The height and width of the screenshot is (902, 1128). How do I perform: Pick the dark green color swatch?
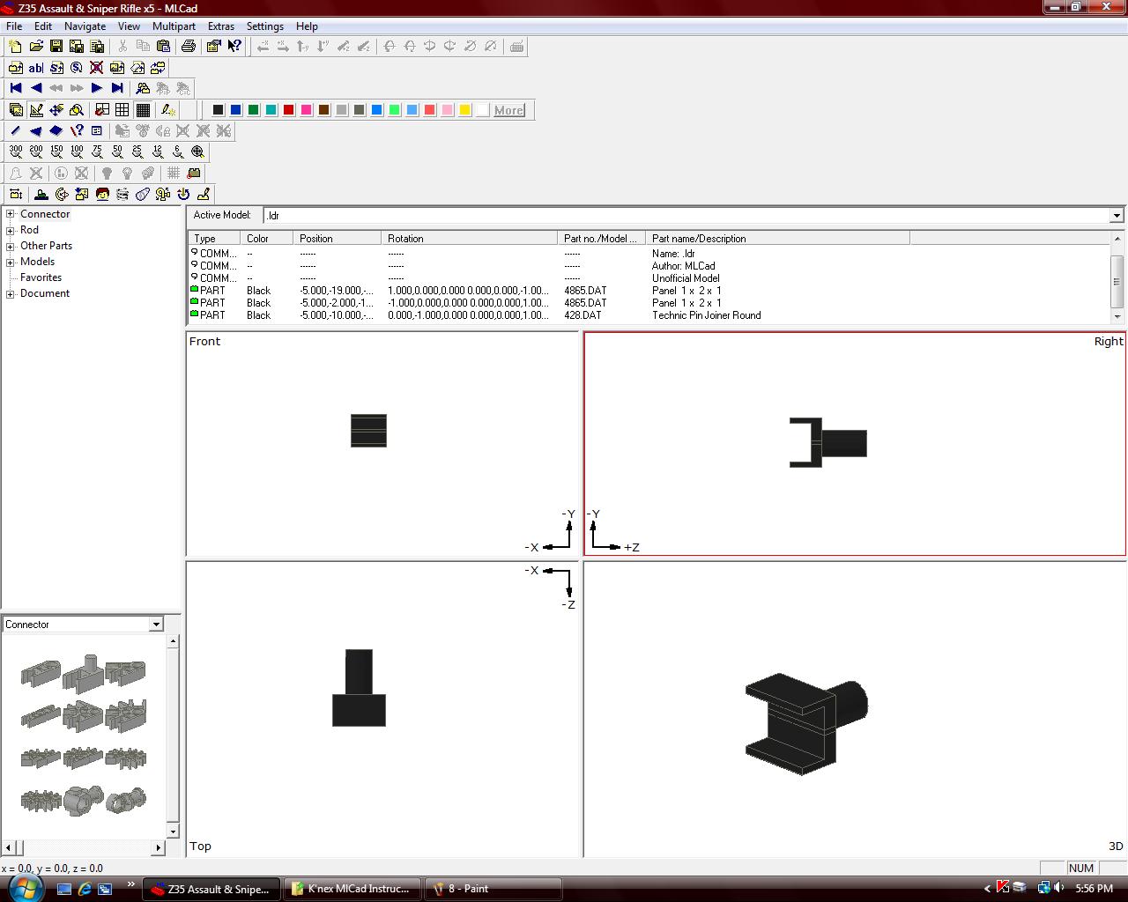[253, 110]
